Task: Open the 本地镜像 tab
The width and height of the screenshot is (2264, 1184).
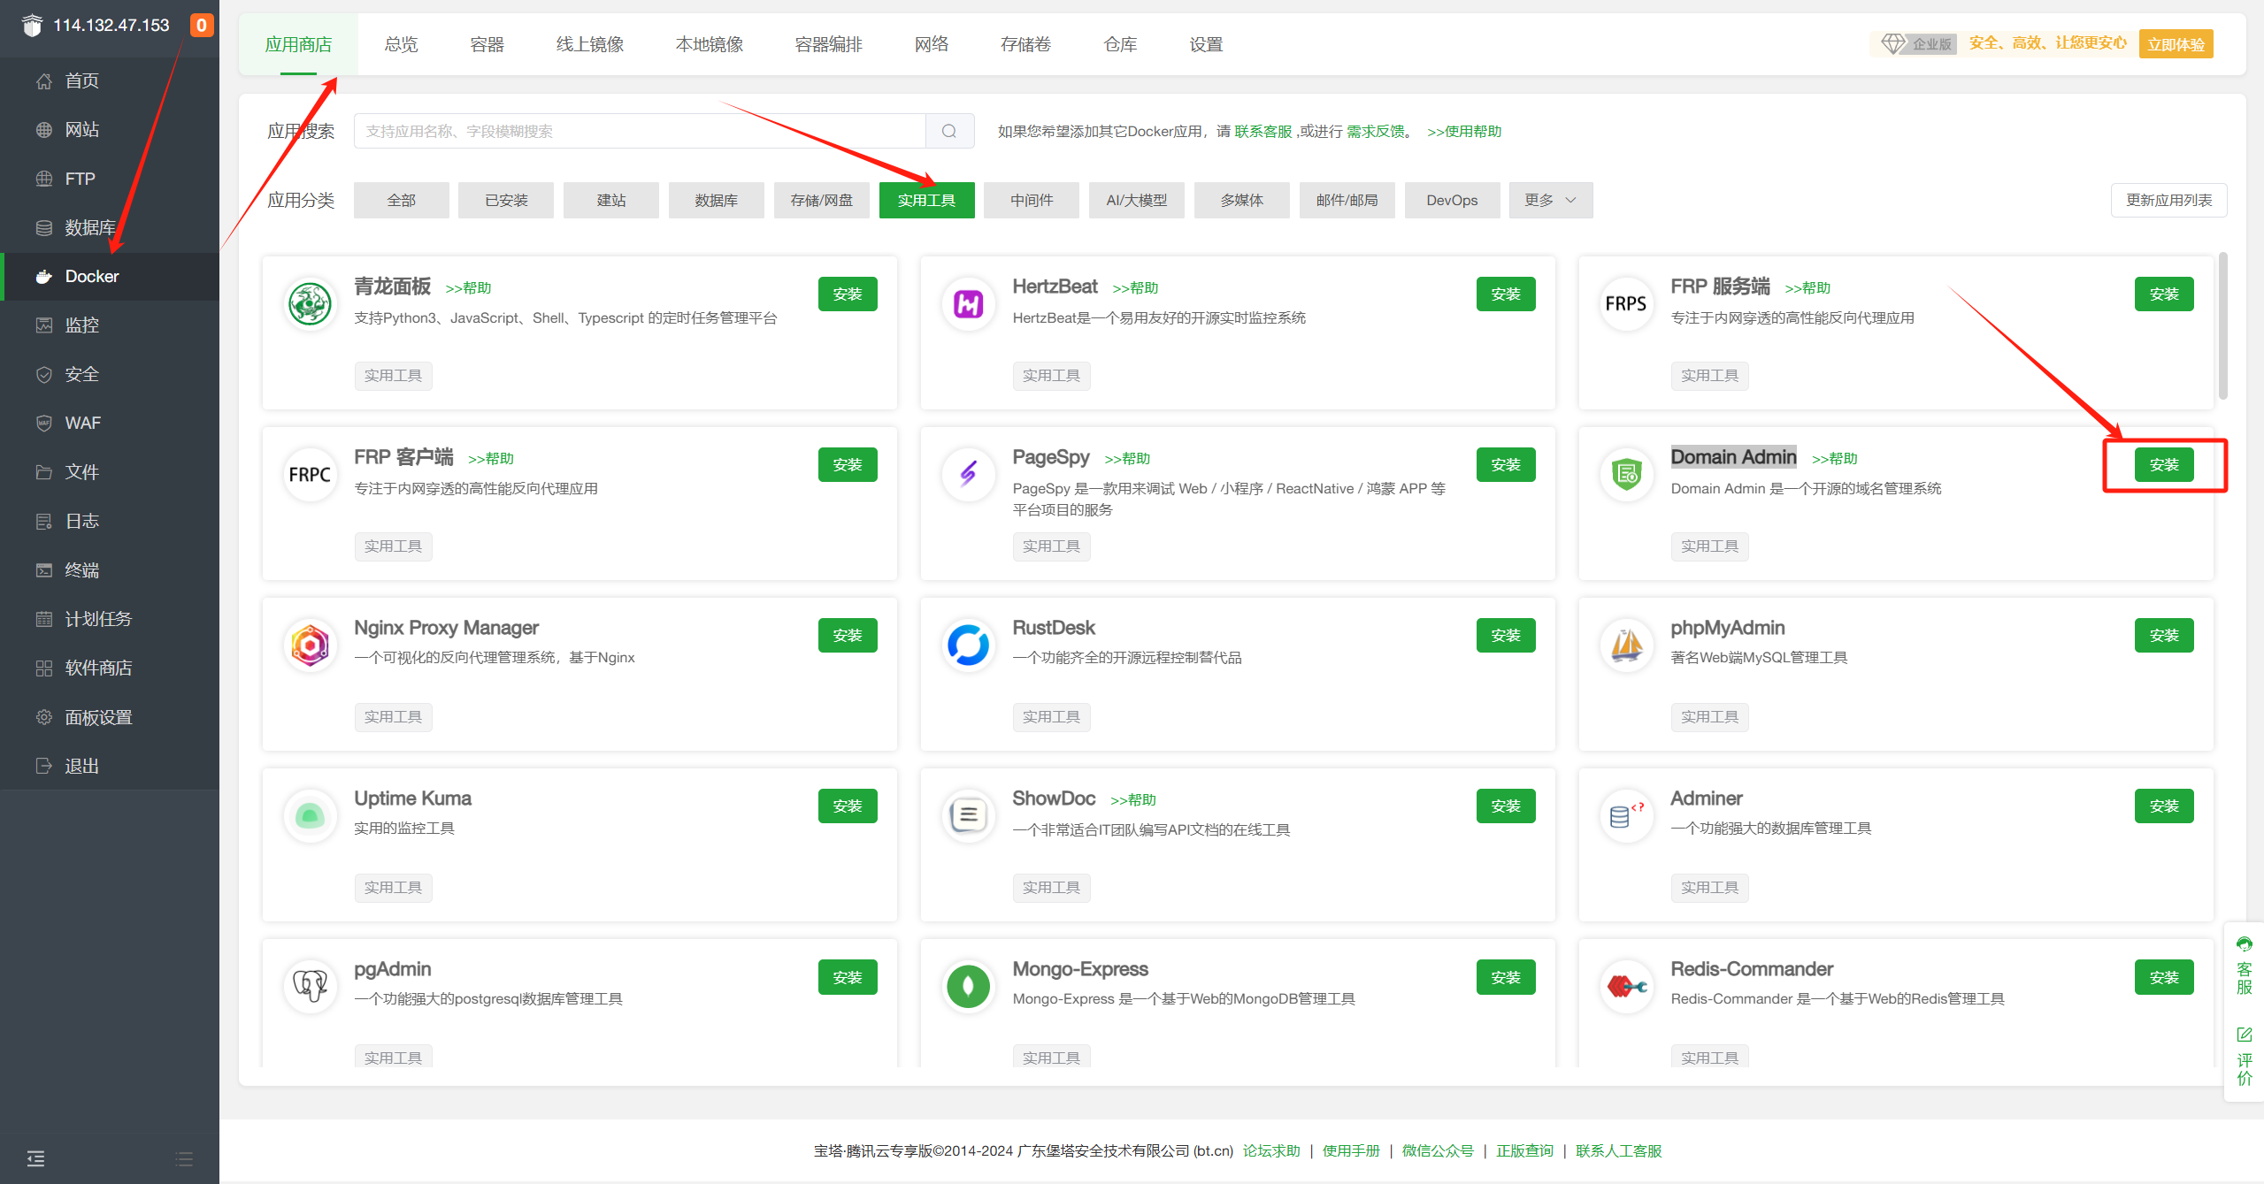Action: [x=710, y=44]
